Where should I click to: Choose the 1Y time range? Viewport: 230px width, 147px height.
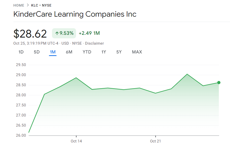point(104,52)
